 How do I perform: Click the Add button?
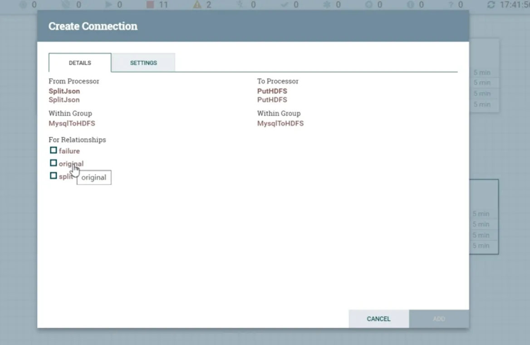pos(439,319)
